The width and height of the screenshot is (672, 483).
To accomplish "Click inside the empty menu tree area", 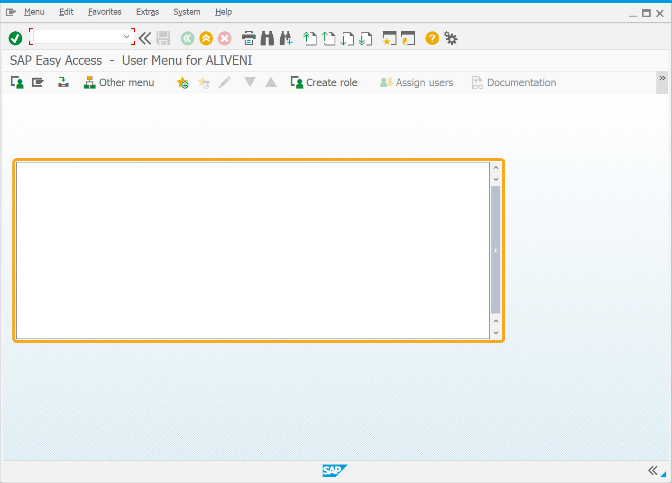I will tap(253, 250).
